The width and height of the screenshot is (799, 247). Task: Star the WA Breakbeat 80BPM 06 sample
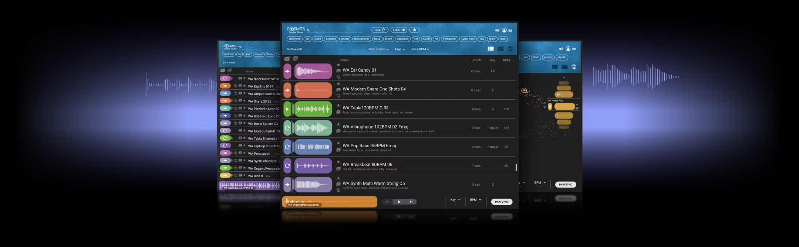coord(338,162)
